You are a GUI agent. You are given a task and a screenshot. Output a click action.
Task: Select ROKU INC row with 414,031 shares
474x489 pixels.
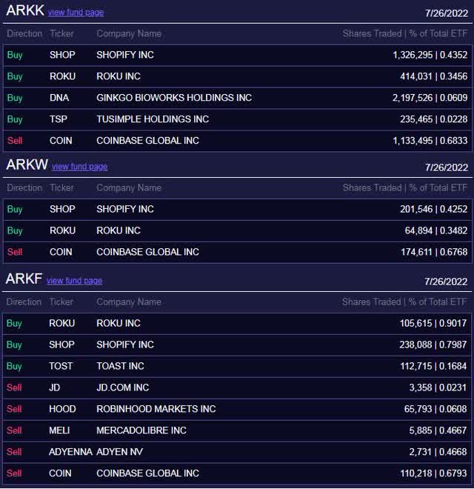[x=237, y=76]
